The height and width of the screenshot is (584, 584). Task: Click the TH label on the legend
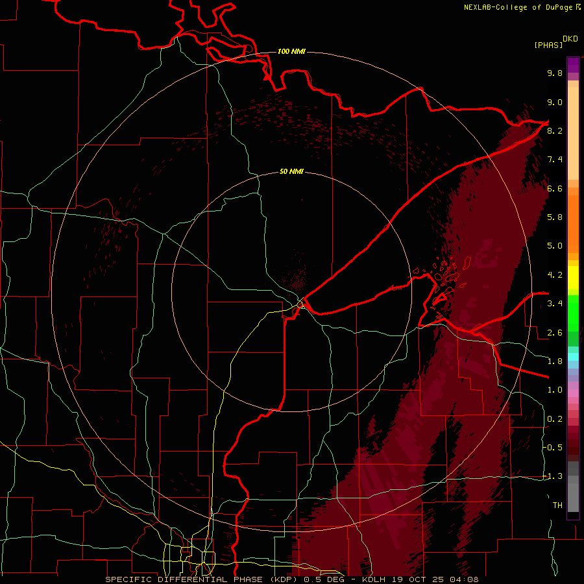click(557, 505)
